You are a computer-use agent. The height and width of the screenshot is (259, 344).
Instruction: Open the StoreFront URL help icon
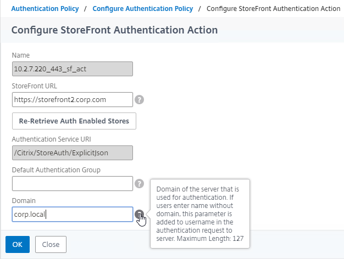click(140, 100)
